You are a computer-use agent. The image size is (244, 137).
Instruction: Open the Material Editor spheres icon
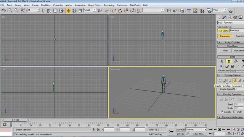click(202, 11)
